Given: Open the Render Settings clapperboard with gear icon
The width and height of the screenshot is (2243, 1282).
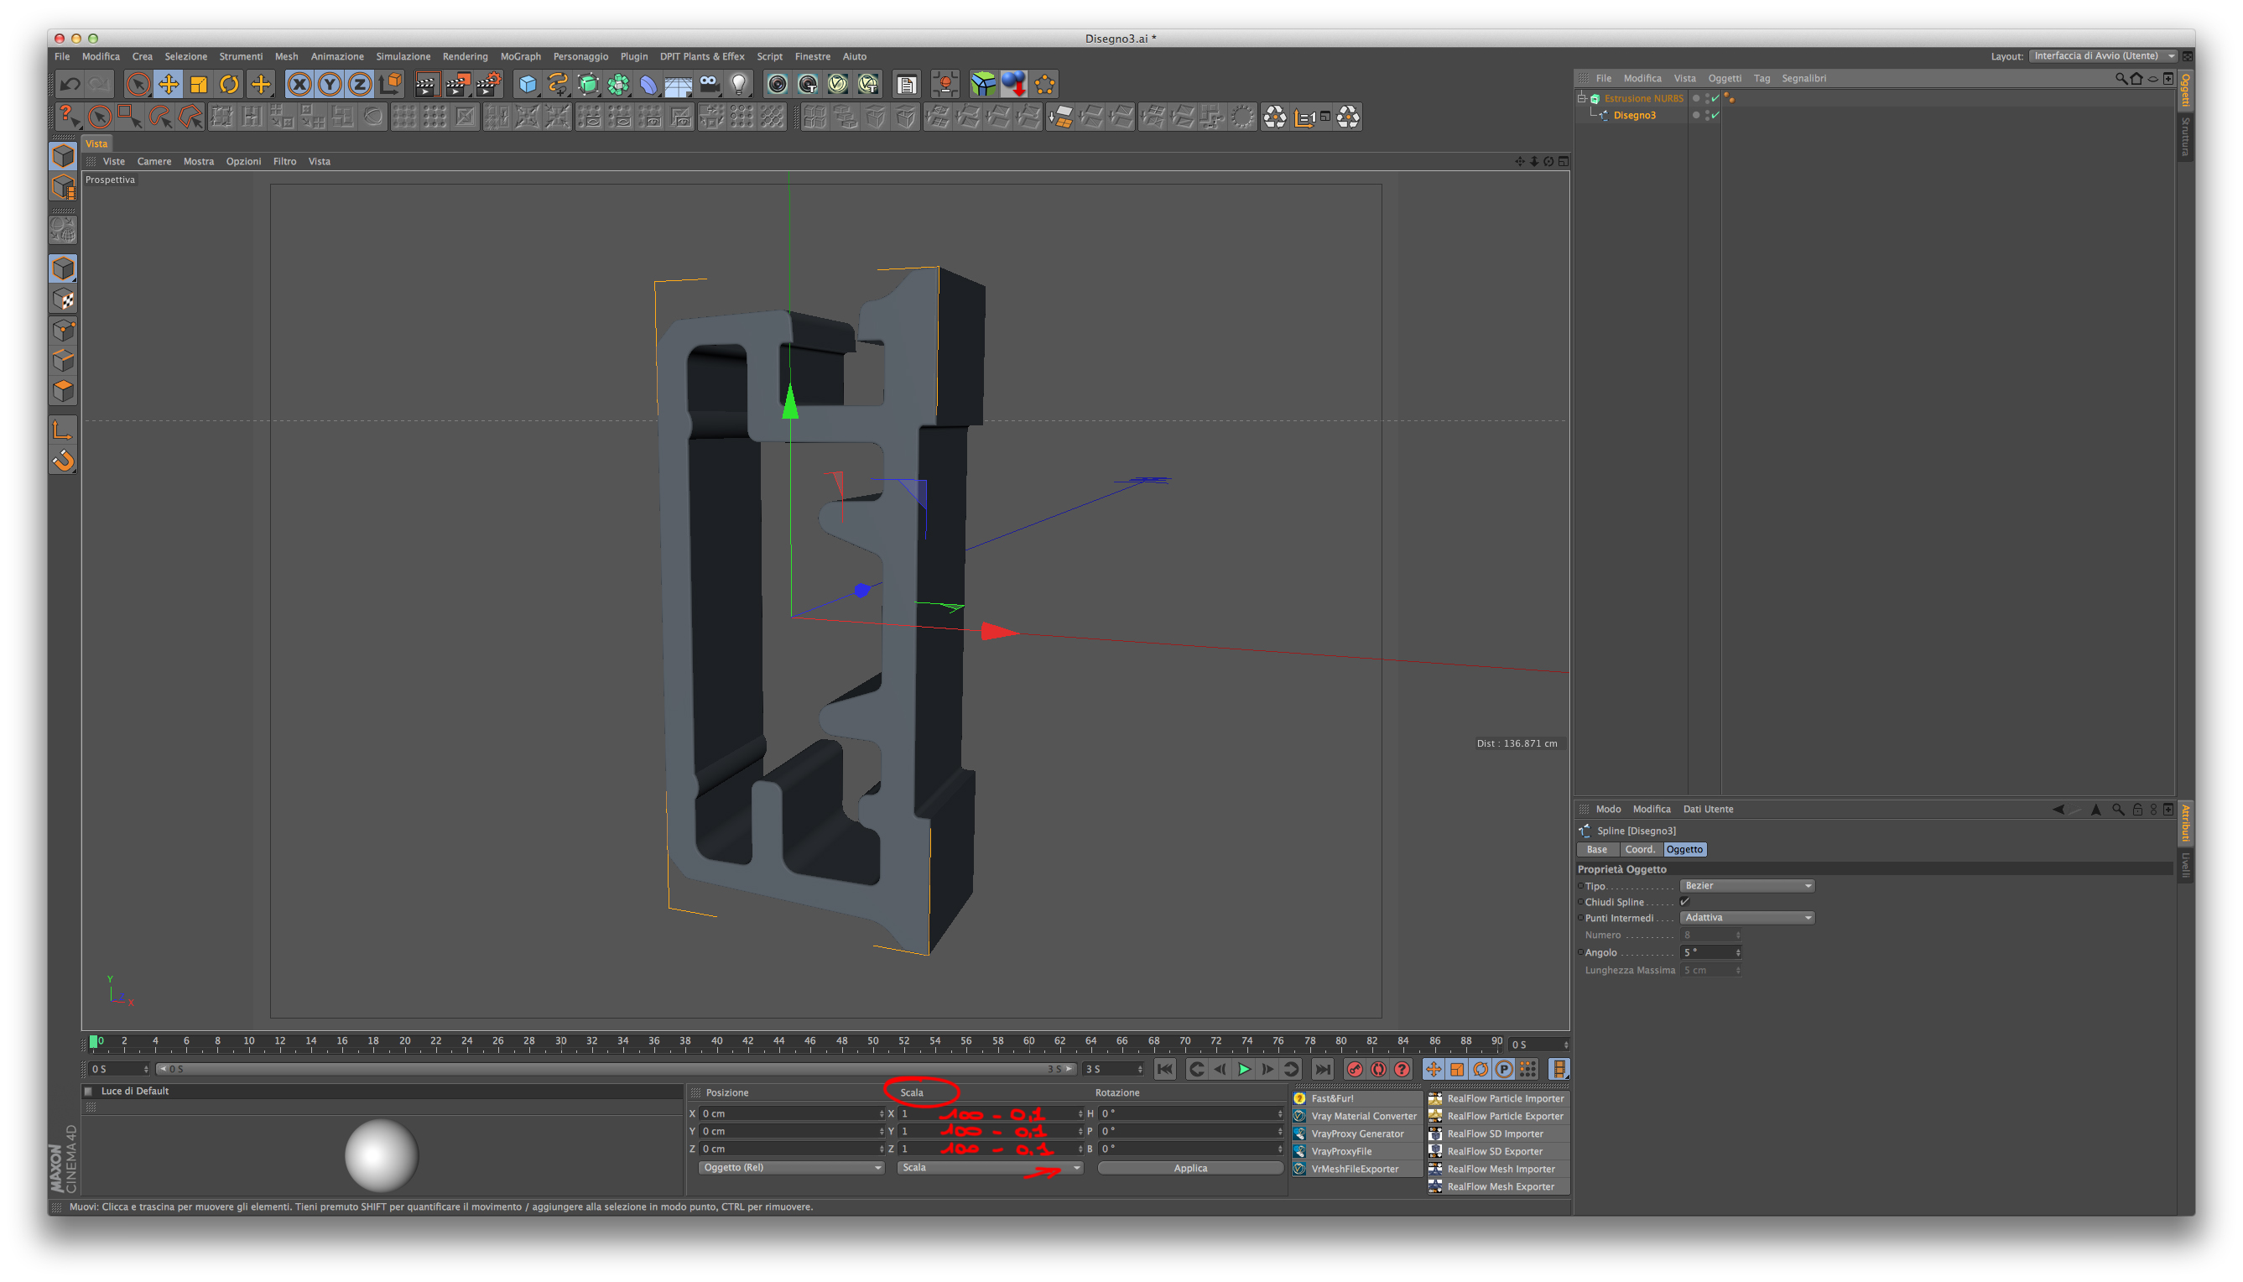Looking at the screenshot, I should tap(487, 85).
